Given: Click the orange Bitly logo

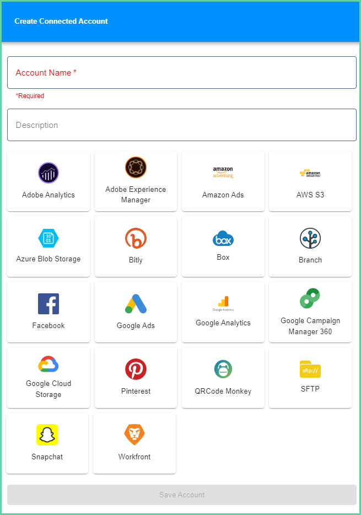Looking at the screenshot, I should point(136,238).
